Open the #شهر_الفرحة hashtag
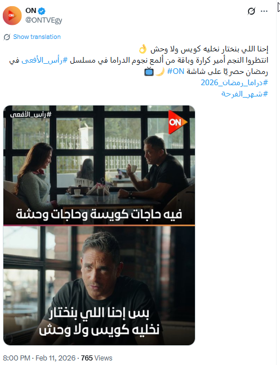The image size is (280, 365). 245,94
